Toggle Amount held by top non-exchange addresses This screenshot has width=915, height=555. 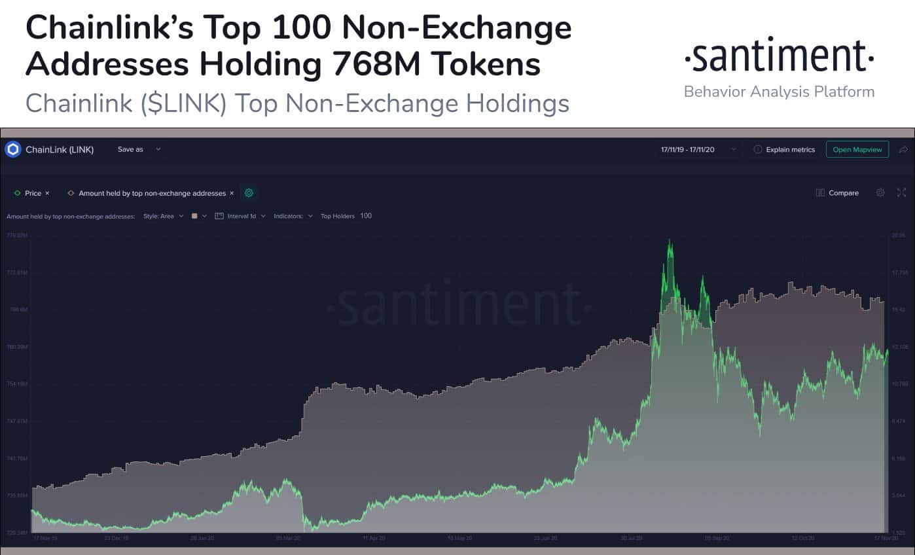(151, 194)
